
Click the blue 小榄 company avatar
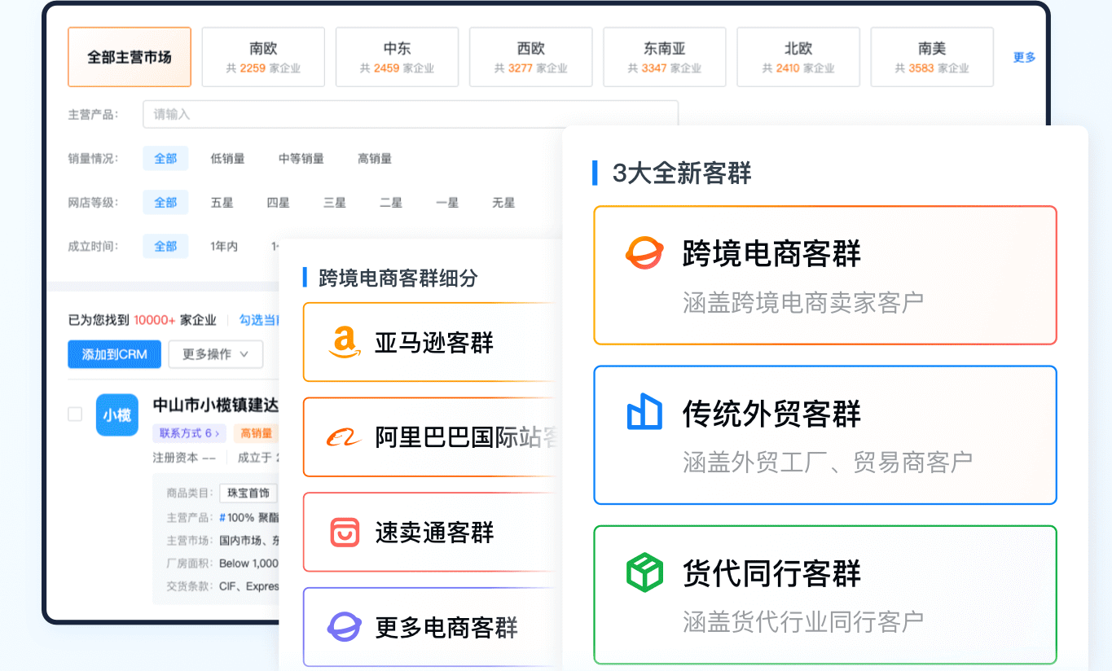click(116, 414)
